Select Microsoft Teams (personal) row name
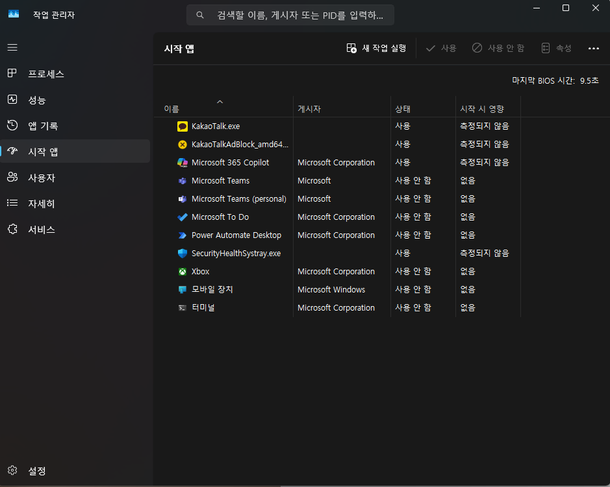 239,199
